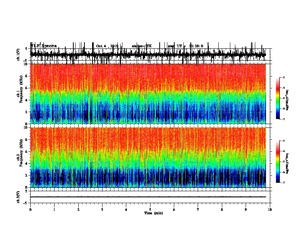This screenshot has height=235, width=304.
Task: Click the '8' kHz tick of ch.1 spectrogram
Action: [26, 76]
